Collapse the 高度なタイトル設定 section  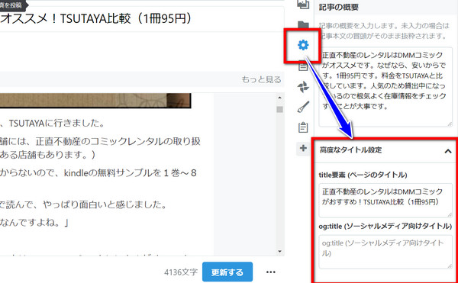click(448, 151)
